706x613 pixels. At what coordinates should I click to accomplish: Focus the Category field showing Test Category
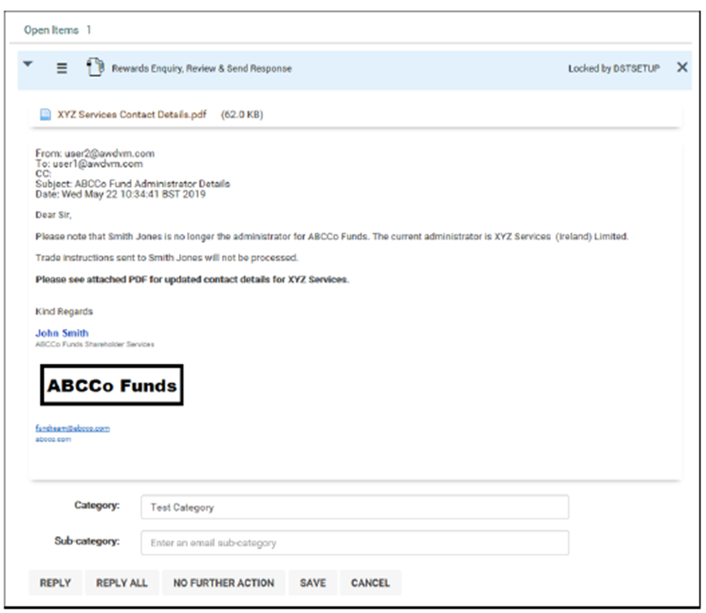[x=355, y=507]
